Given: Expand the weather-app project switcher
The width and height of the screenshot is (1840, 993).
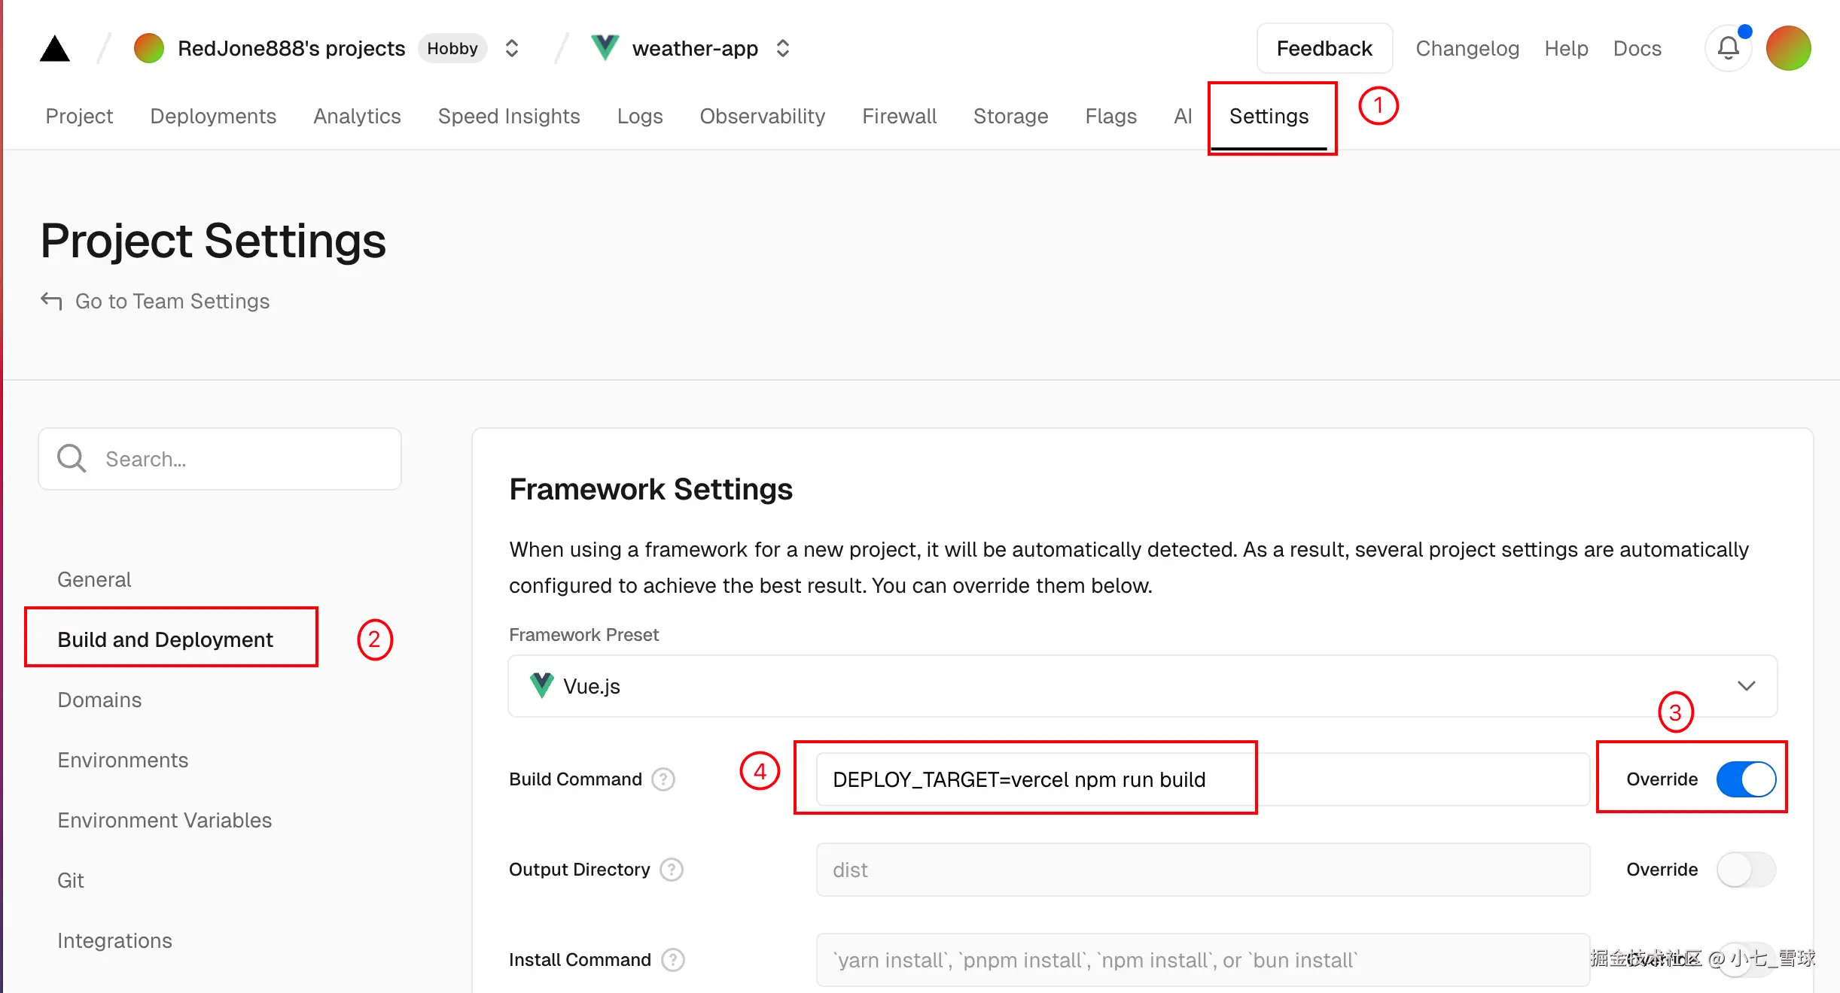Looking at the screenshot, I should (x=783, y=49).
